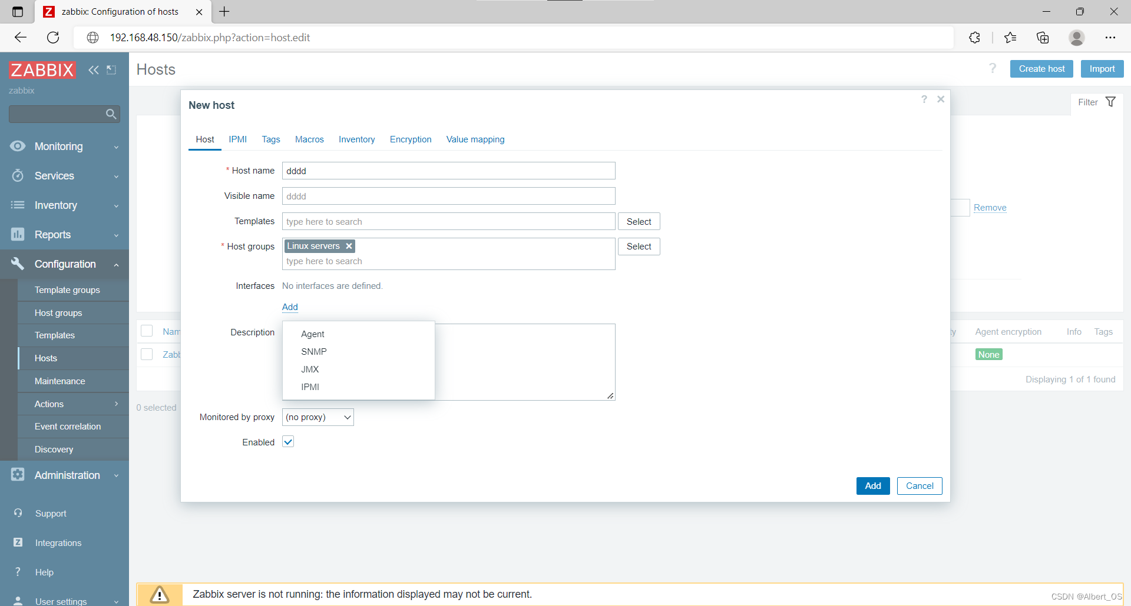This screenshot has width=1131, height=606.
Task: Click the help question mark next to Create host
Action: point(993,69)
